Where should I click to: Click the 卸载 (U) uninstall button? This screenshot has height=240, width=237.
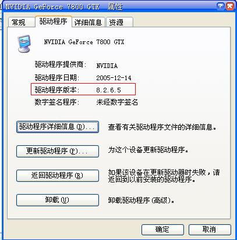coord(58,200)
